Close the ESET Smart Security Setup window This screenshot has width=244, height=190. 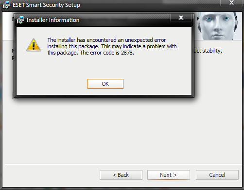pos(232,3)
